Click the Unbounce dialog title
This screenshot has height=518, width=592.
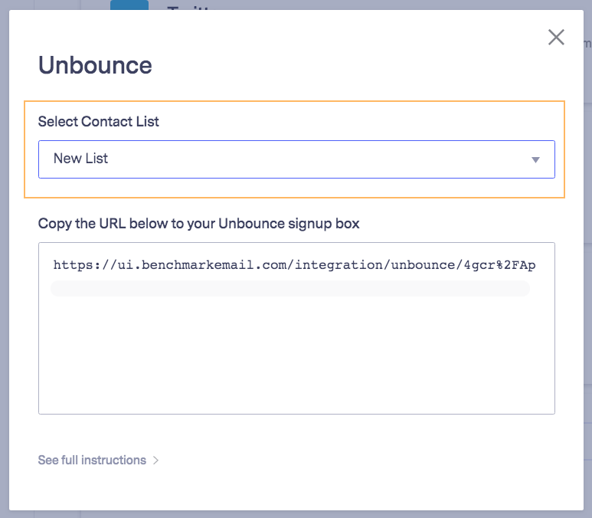tap(95, 65)
